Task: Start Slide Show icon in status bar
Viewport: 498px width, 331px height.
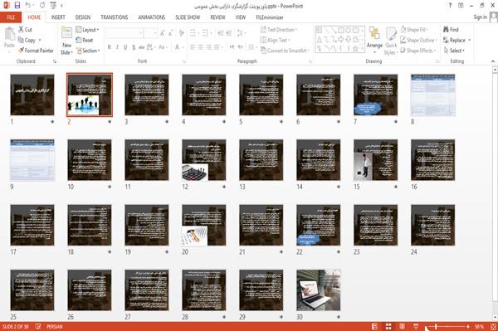Action: tap(416, 327)
